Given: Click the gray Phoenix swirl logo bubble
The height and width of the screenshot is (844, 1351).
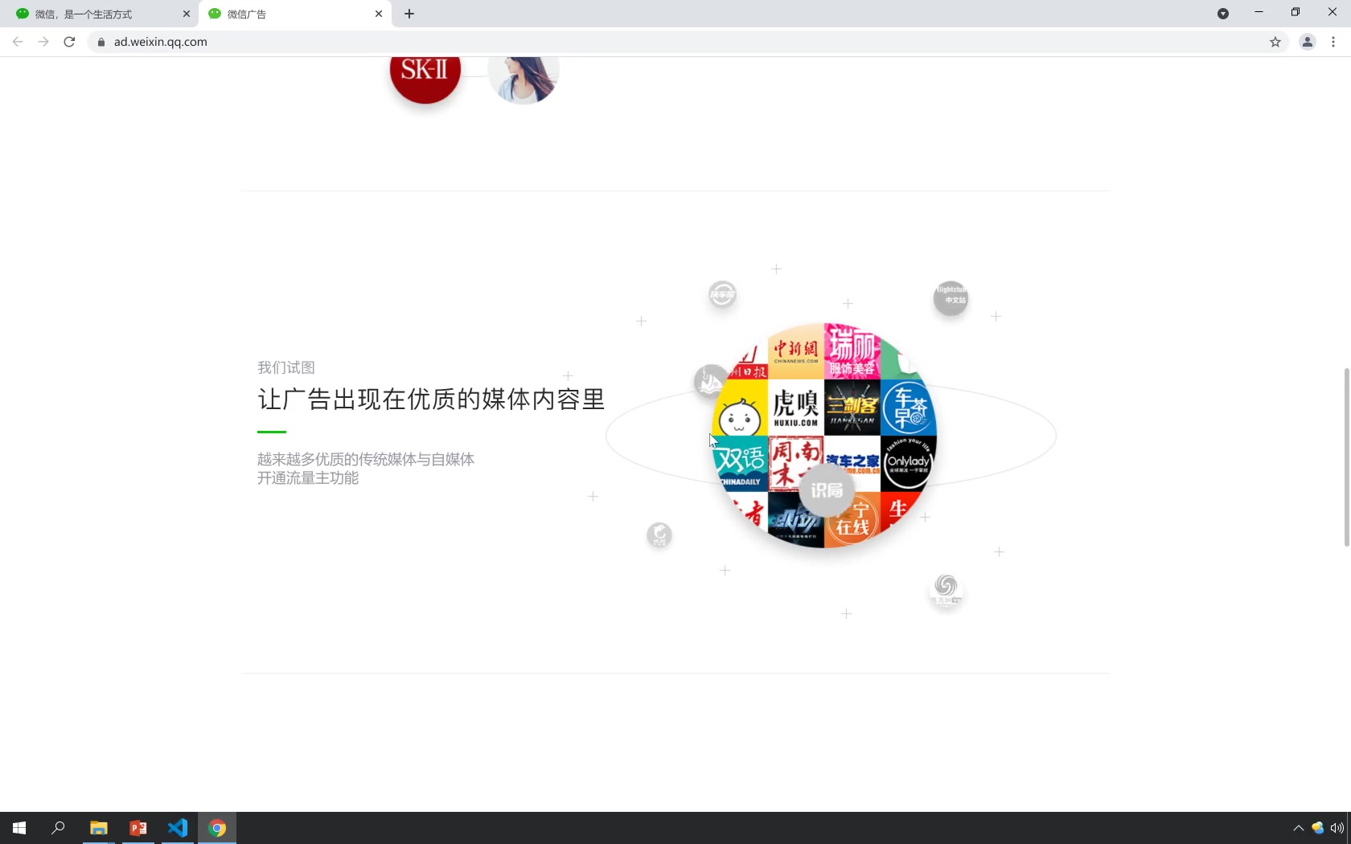Looking at the screenshot, I should pyautogui.click(x=947, y=590).
